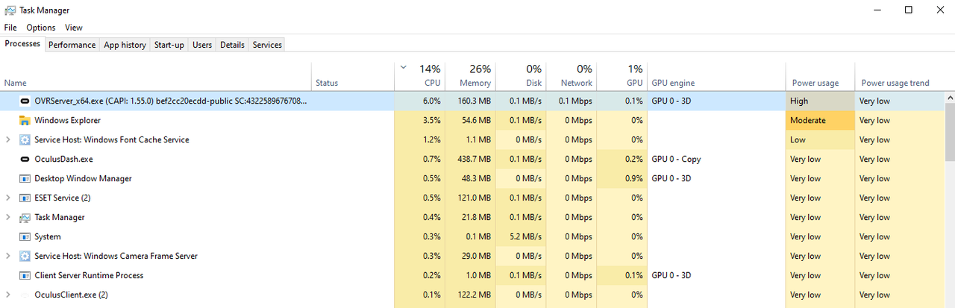Click the OculusDash.exe icon
The image size is (955, 308).
coord(25,159)
